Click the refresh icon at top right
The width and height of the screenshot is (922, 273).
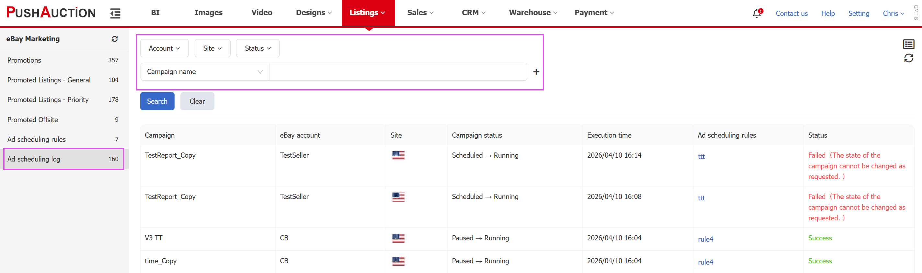pyautogui.click(x=908, y=58)
